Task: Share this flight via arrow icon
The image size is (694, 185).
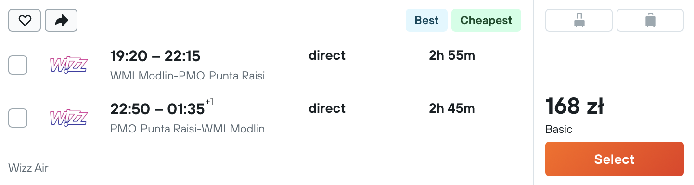Action: coord(61,21)
